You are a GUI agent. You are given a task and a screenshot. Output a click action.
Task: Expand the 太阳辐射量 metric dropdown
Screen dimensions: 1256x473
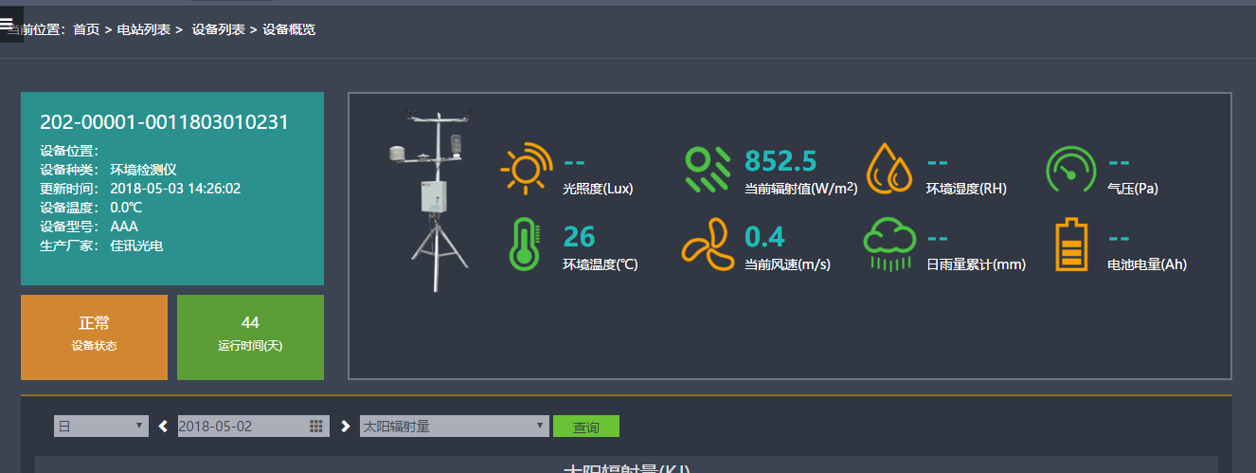pos(454,427)
